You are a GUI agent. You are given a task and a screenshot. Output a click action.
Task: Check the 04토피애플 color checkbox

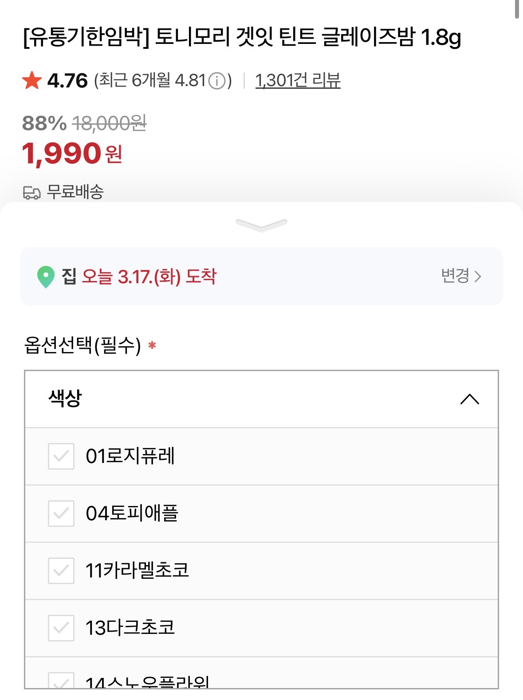point(61,514)
